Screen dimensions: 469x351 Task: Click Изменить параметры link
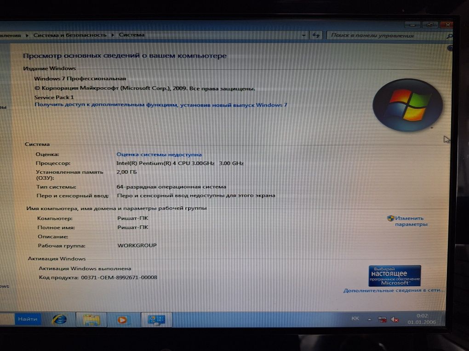(410, 221)
